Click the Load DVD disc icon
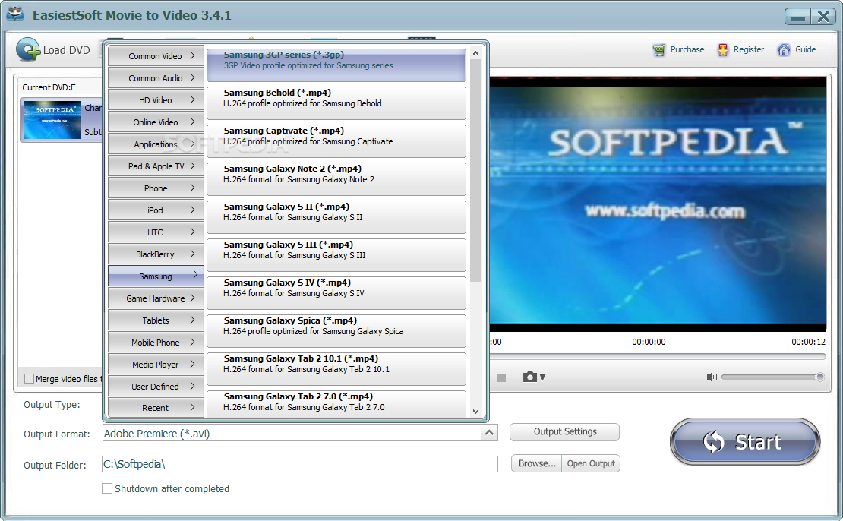Screen dimensions: 843x521 29,49
